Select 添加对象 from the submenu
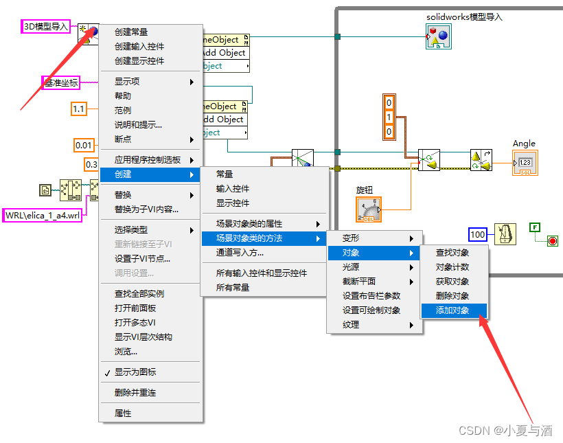 coord(454,310)
